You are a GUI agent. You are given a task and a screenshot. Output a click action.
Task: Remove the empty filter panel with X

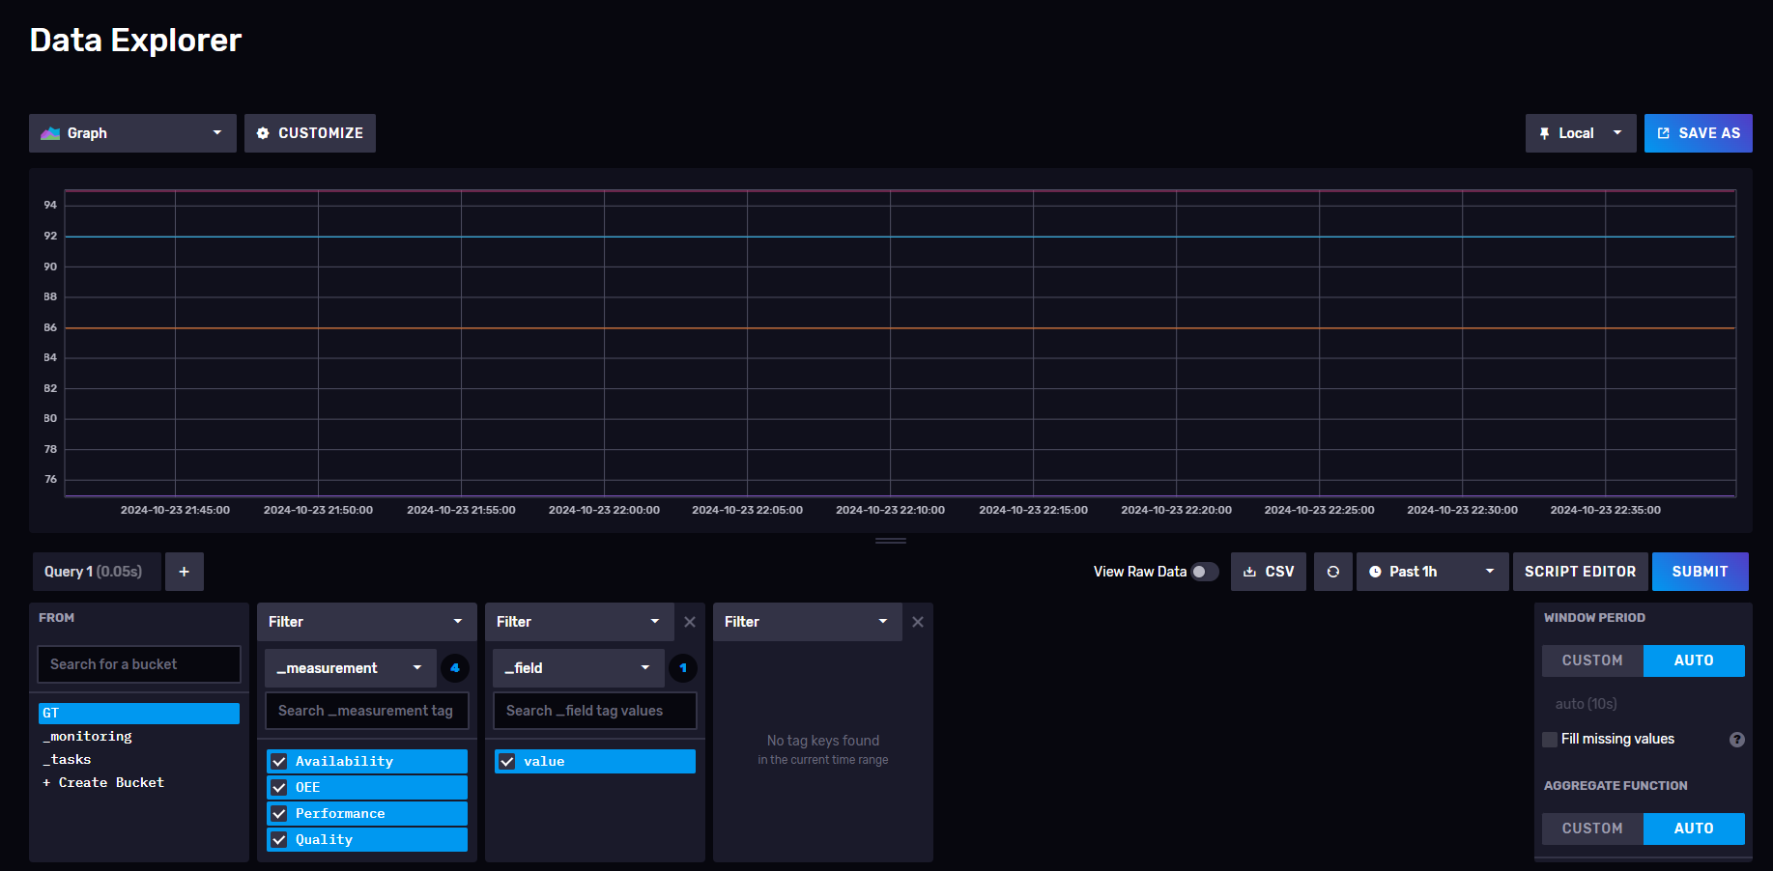[x=918, y=622]
